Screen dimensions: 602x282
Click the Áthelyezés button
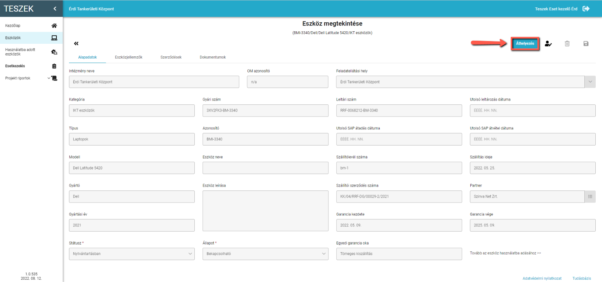[x=525, y=44]
